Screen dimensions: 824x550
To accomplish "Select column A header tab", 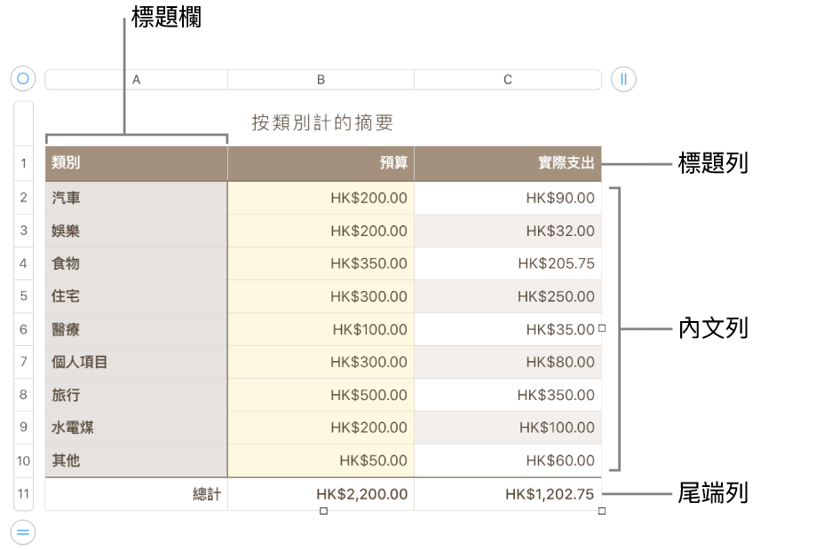I will [x=137, y=80].
